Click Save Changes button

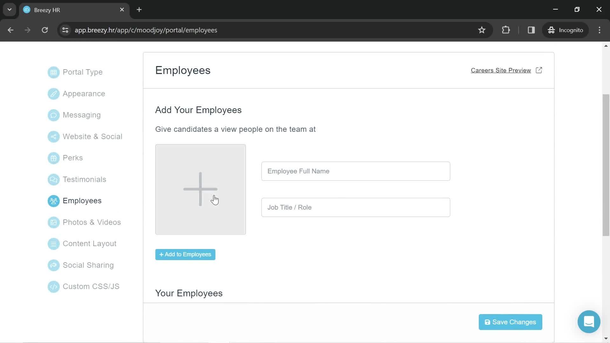pos(511,322)
